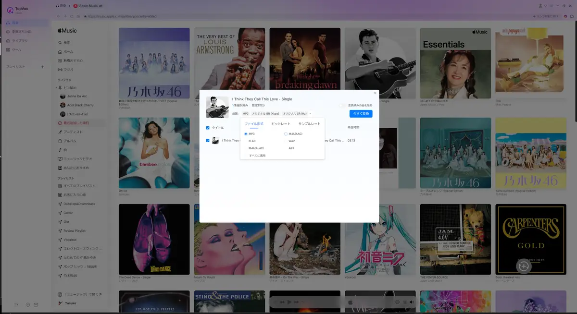Open Acid Black Cherry pinned artist

pos(77,105)
